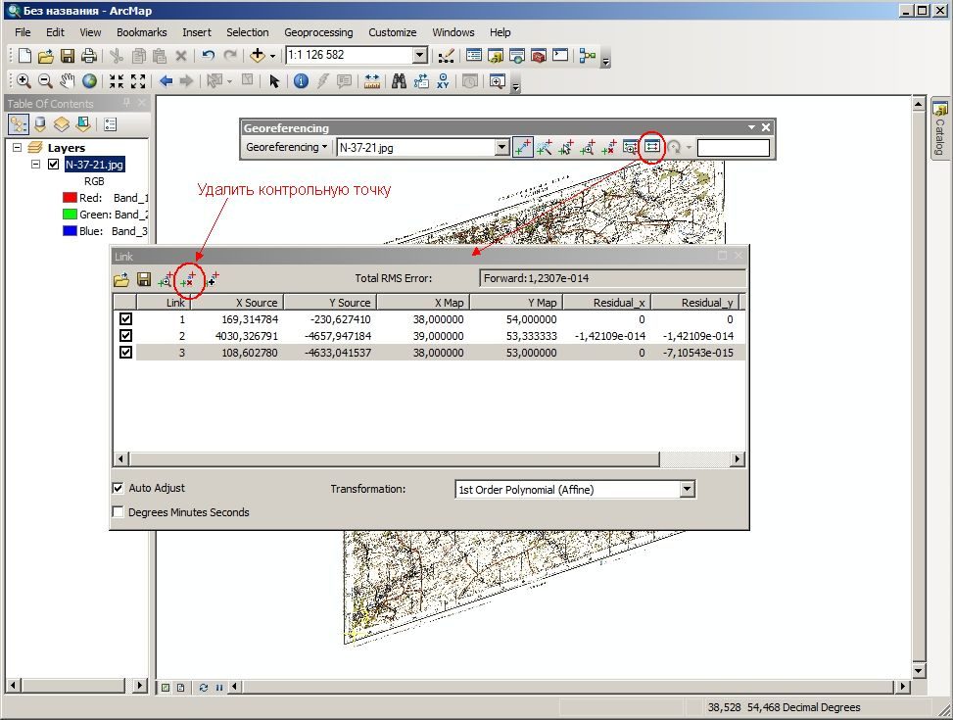Screen dimensions: 953x720
Task: Select the Add Control Points tool
Action: click(x=522, y=147)
